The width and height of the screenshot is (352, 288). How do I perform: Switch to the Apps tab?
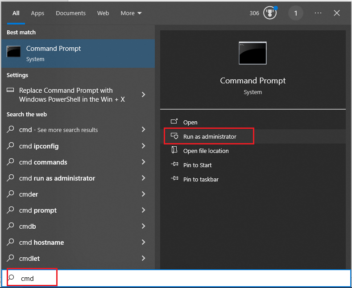(37, 13)
